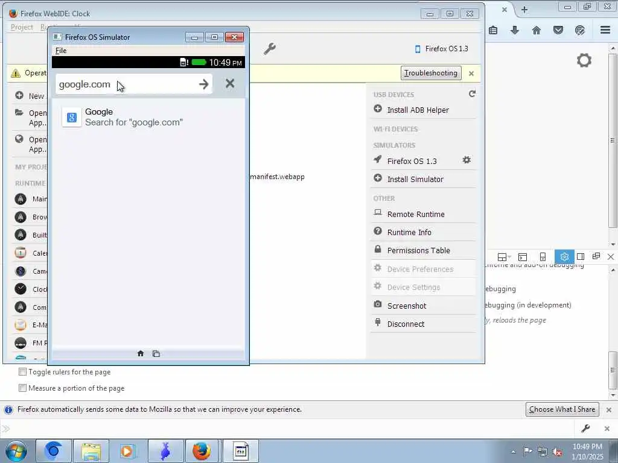Enable Measure a portion of the page
618x463 pixels.
(23, 388)
